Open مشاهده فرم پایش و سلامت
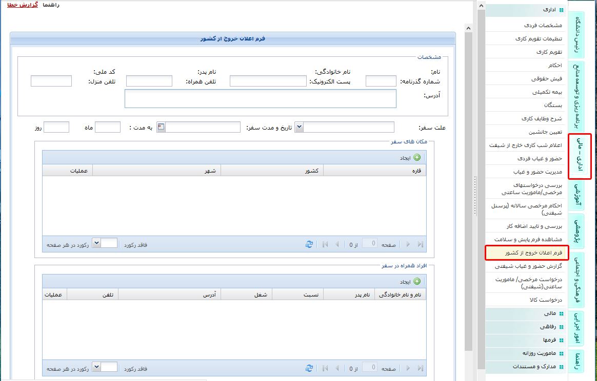The image size is (597, 381). [x=525, y=240]
